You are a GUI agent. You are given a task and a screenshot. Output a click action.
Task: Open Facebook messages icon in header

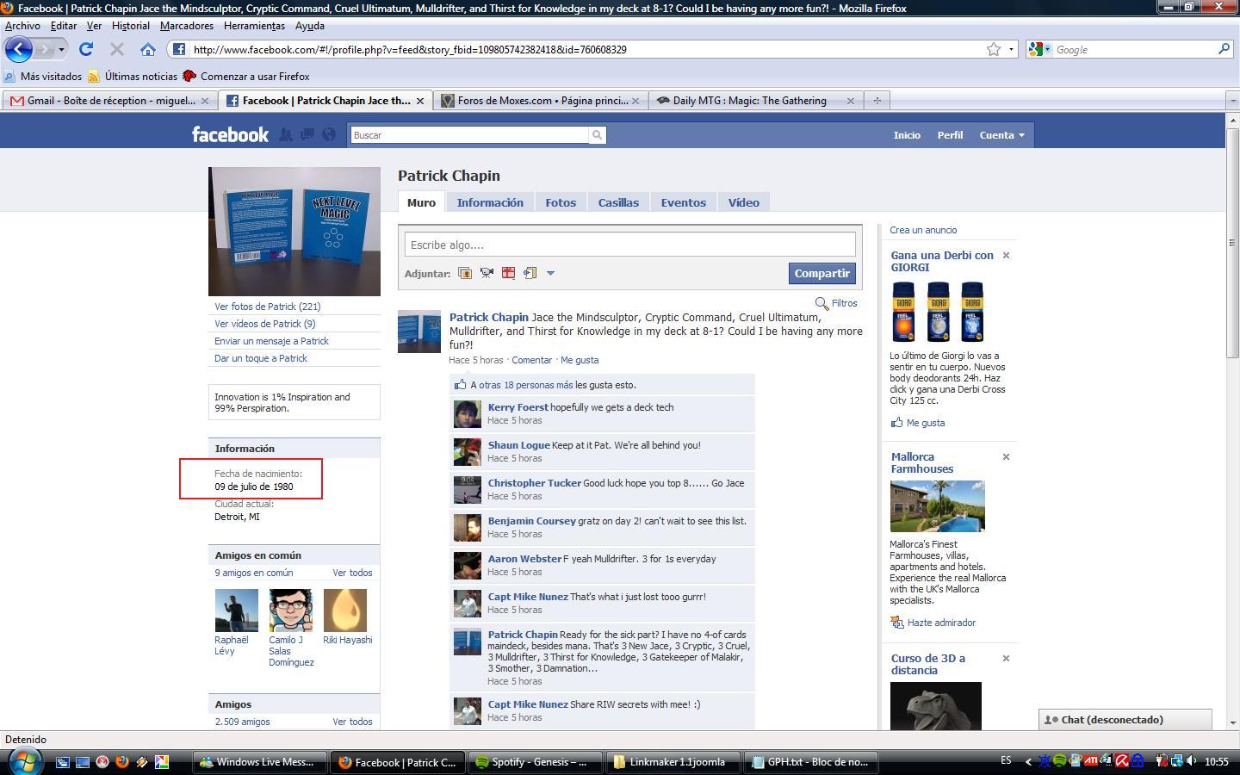(x=307, y=134)
